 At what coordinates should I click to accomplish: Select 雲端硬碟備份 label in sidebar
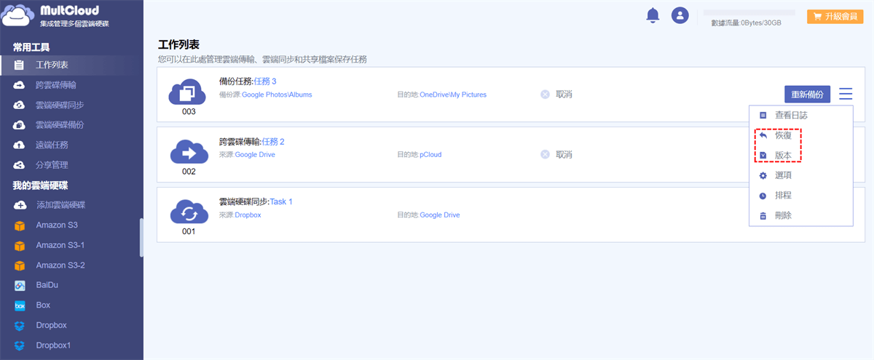click(x=60, y=125)
